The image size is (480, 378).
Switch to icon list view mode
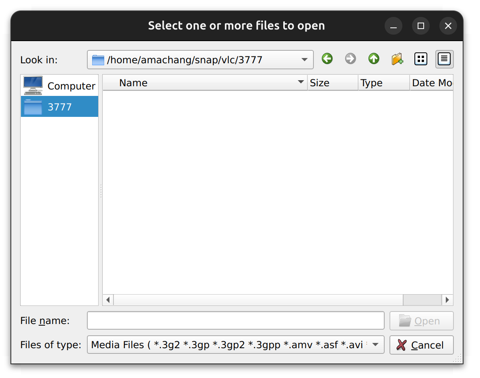click(420, 59)
